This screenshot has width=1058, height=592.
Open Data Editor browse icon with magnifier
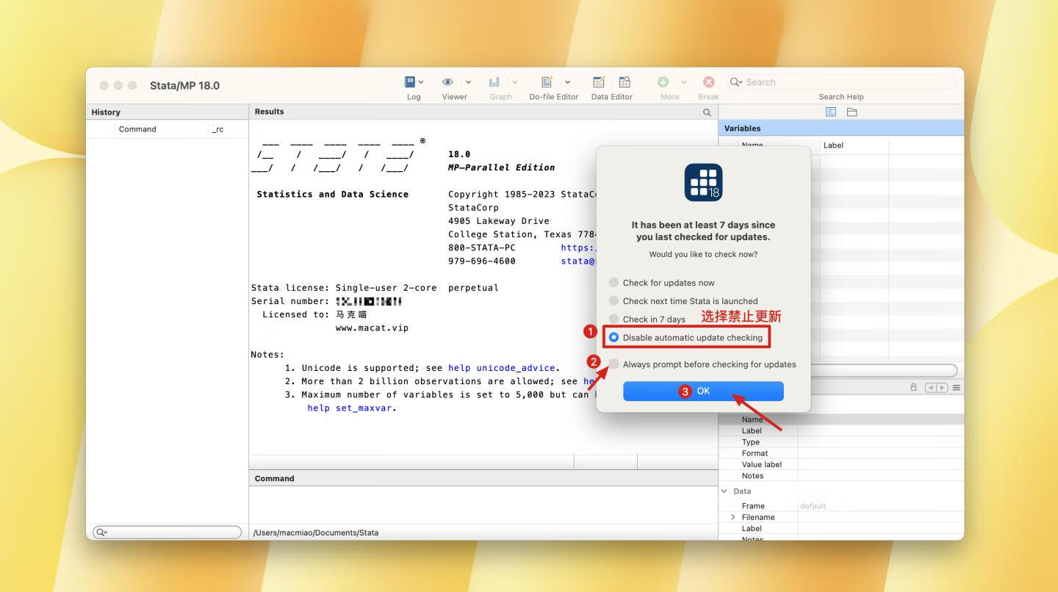pyautogui.click(x=625, y=82)
